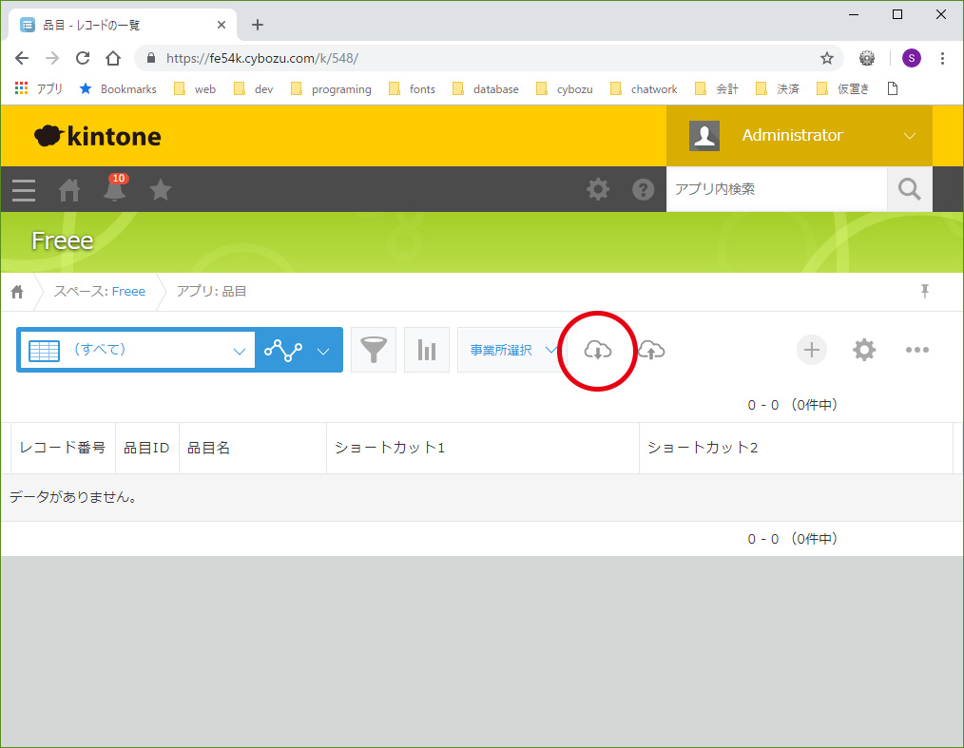
Task: Click the kintone home icon in navbar
Action: point(68,190)
